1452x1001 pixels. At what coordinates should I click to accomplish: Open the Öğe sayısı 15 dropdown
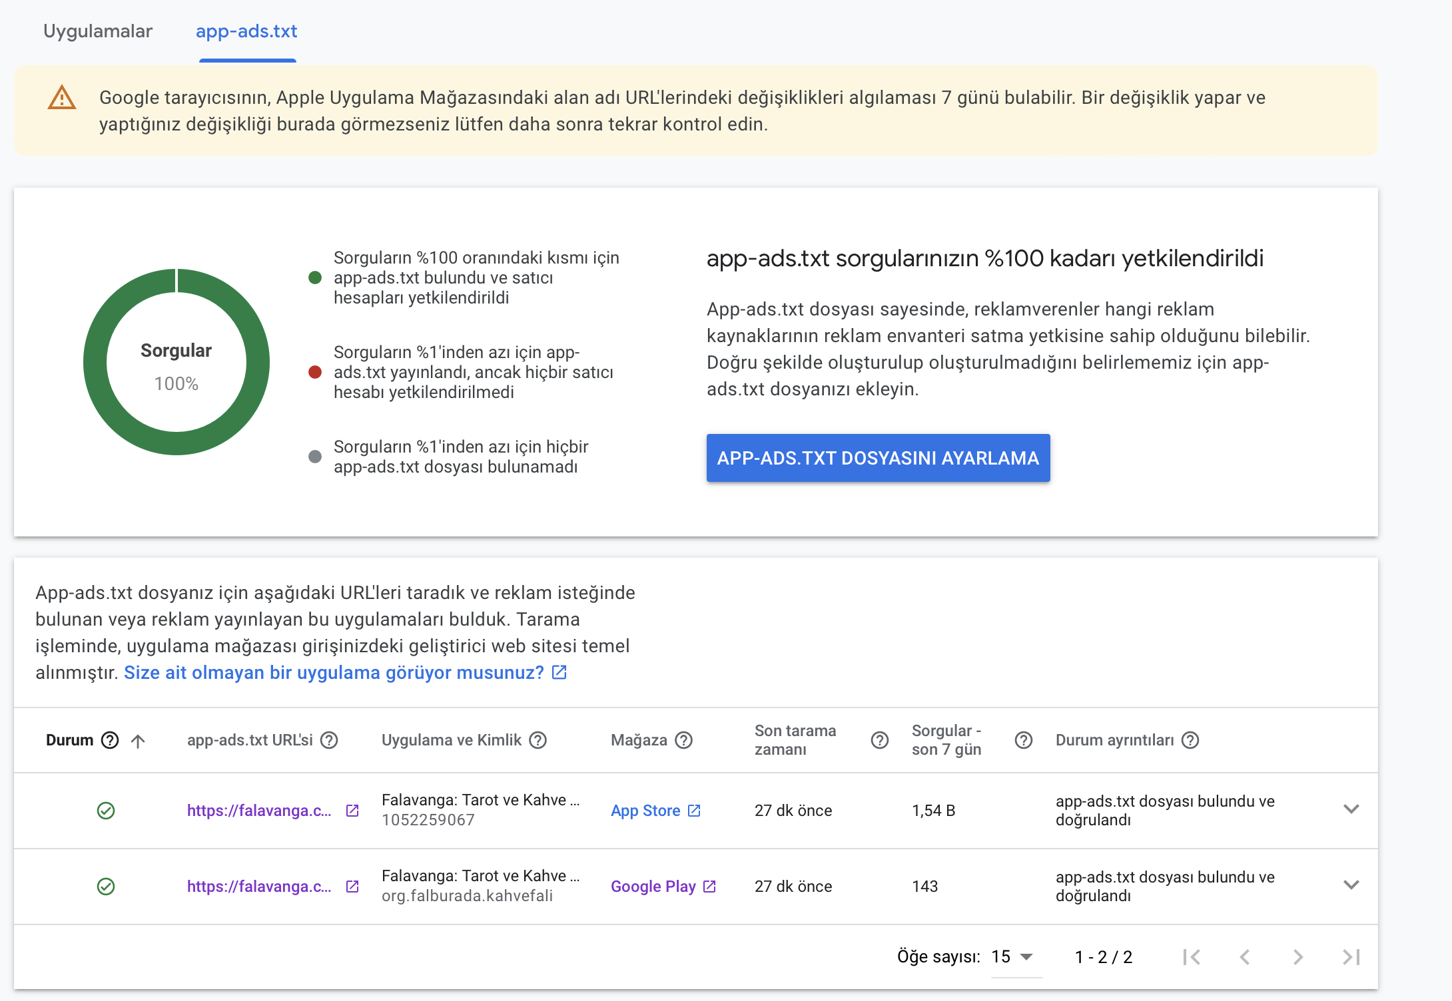point(1016,957)
